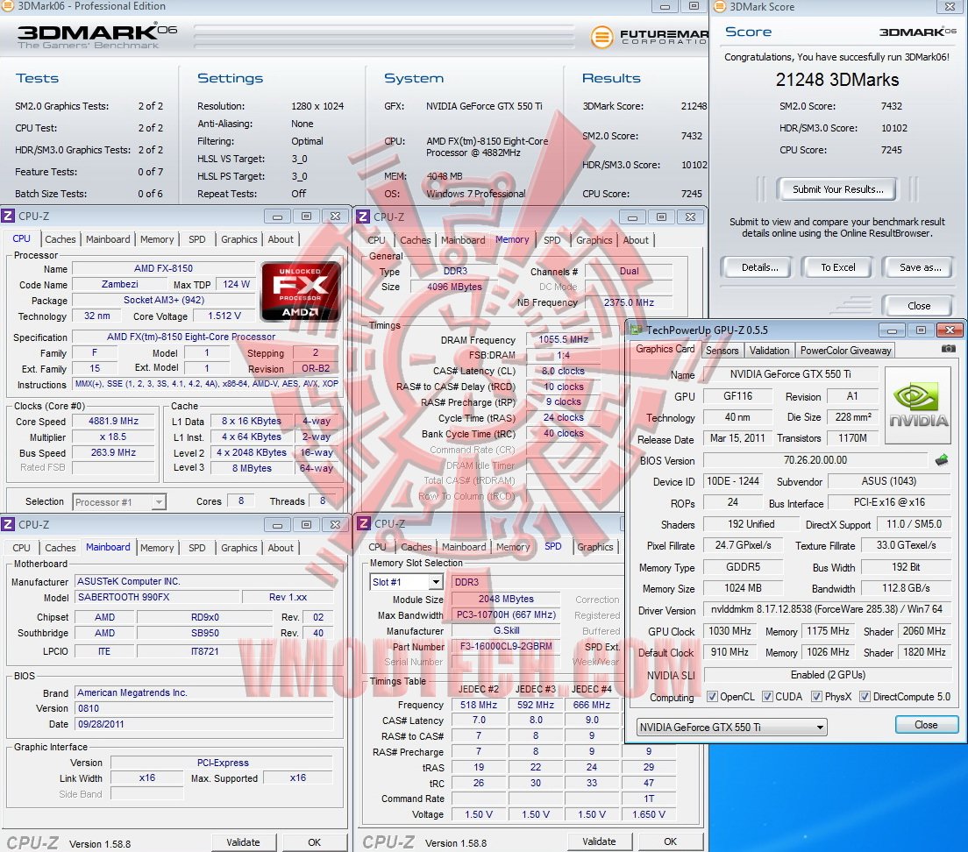Click the Code Name Zambezi field
Screen dimensions: 968x852
point(120,284)
